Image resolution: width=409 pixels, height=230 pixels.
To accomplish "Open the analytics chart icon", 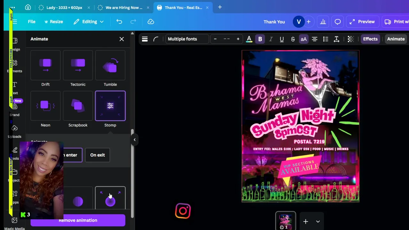I will 323,22.
